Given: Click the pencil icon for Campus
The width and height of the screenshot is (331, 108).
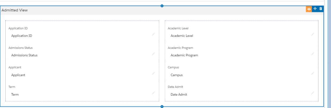Looking at the screenshot, I should pyautogui.click(x=313, y=73).
